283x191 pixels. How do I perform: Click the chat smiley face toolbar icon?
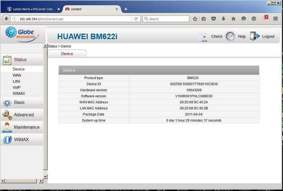click(x=244, y=19)
